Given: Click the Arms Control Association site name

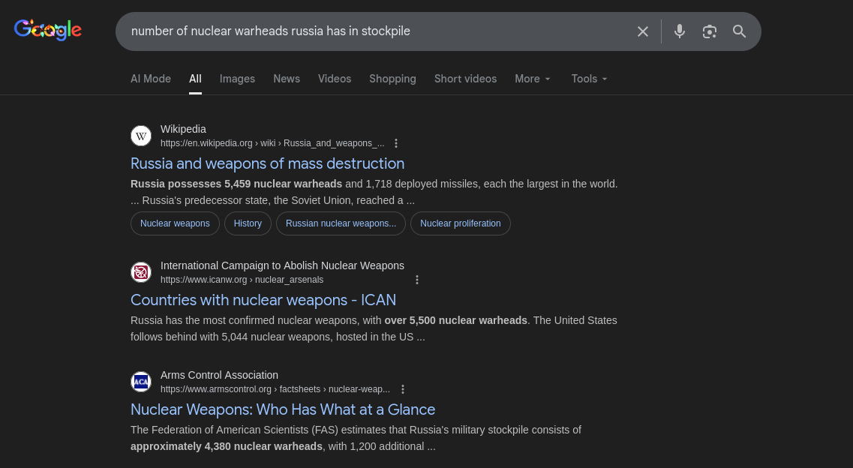Looking at the screenshot, I should click(219, 375).
